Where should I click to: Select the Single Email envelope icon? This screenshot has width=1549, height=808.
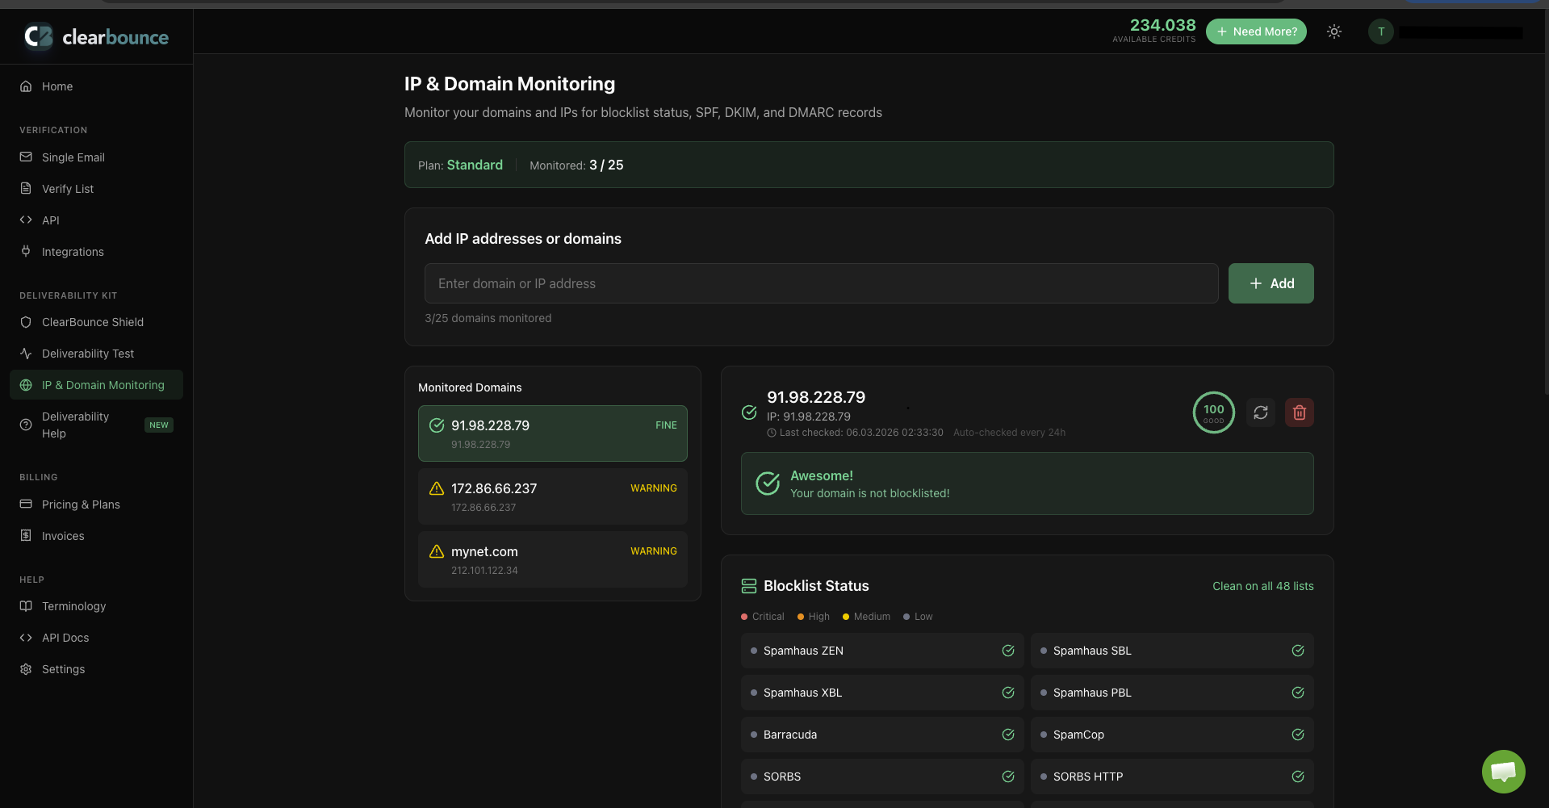click(x=26, y=157)
